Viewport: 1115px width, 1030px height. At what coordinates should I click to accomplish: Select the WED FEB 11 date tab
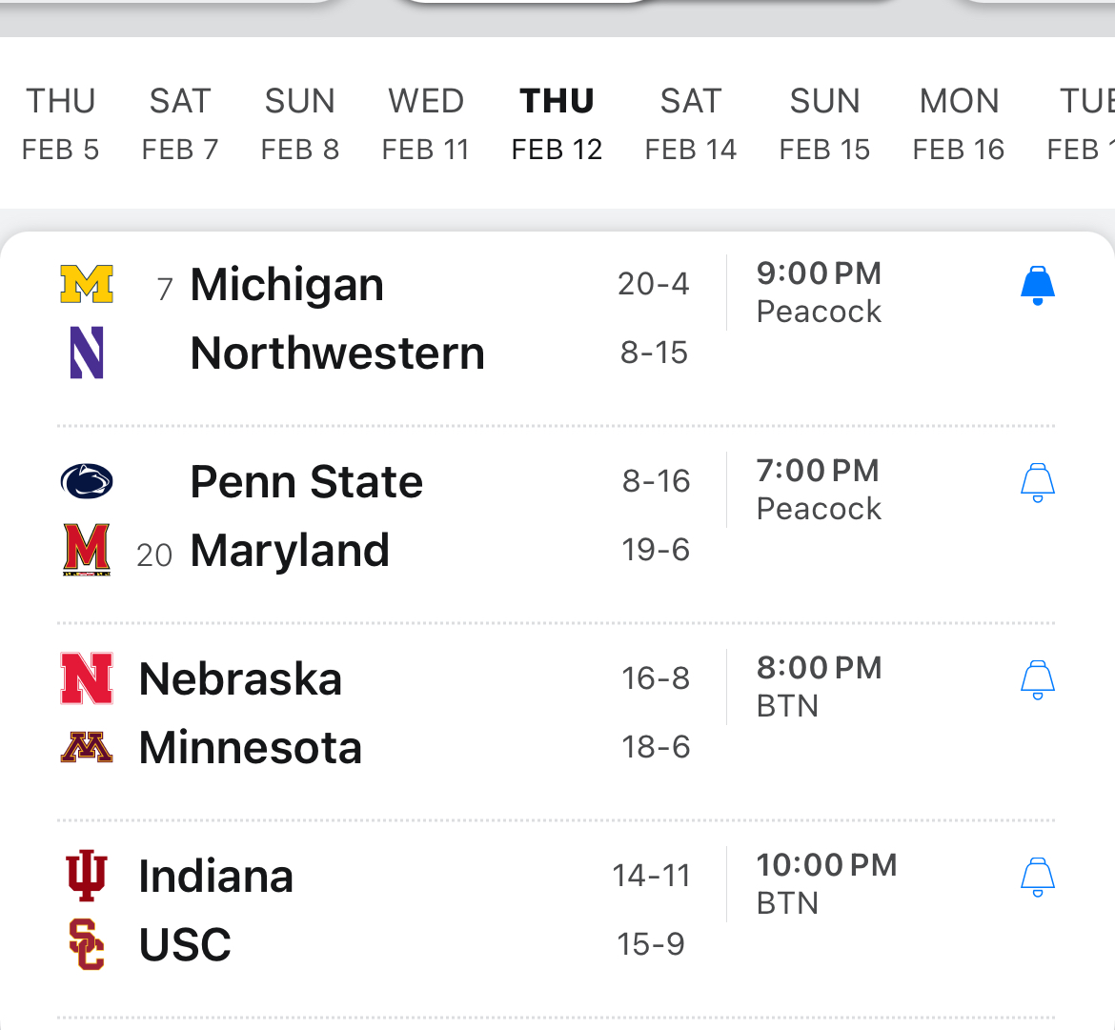[426, 124]
